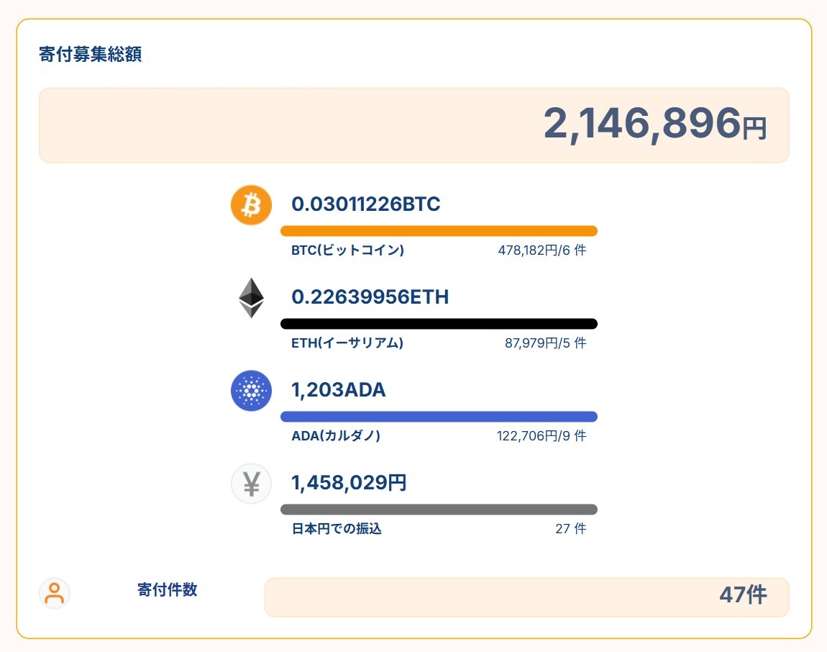Click the 0.03011226BTC amount text
The image size is (827, 652).
coord(365,204)
